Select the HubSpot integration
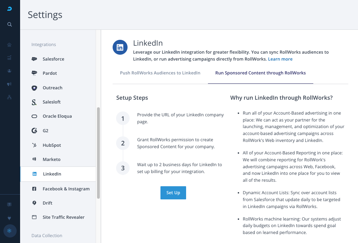358x243 pixels. pyautogui.click(x=52, y=145)
